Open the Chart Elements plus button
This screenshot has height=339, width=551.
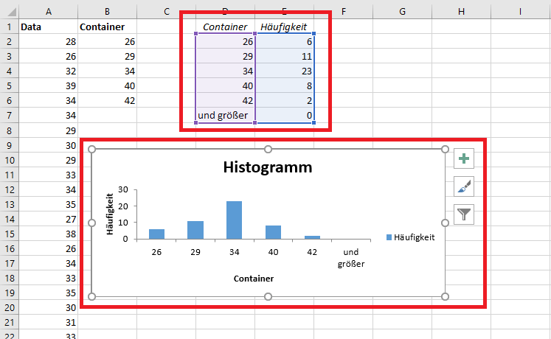[x=464, y=158]
